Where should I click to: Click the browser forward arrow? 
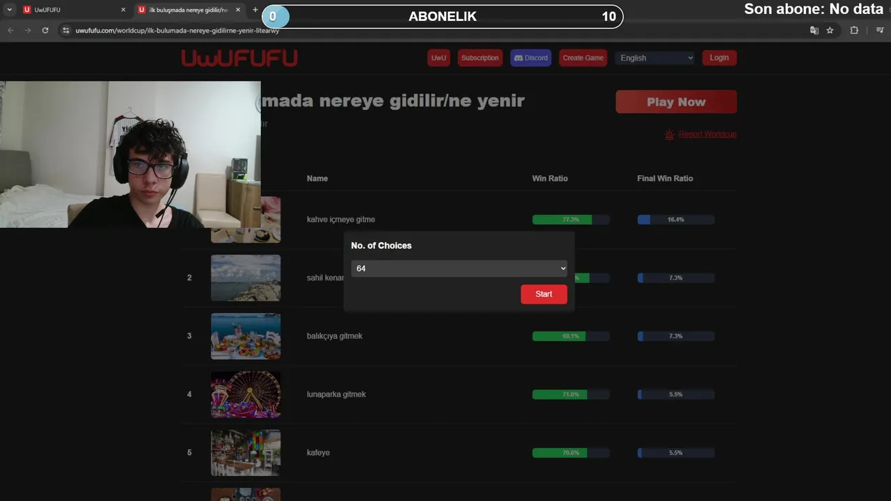(28, 31)
